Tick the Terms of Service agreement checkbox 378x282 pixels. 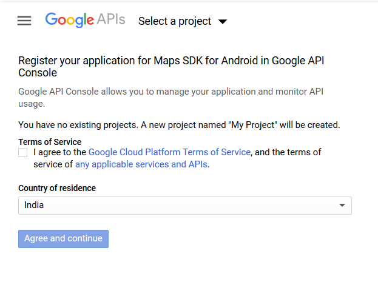pos(22,153)
